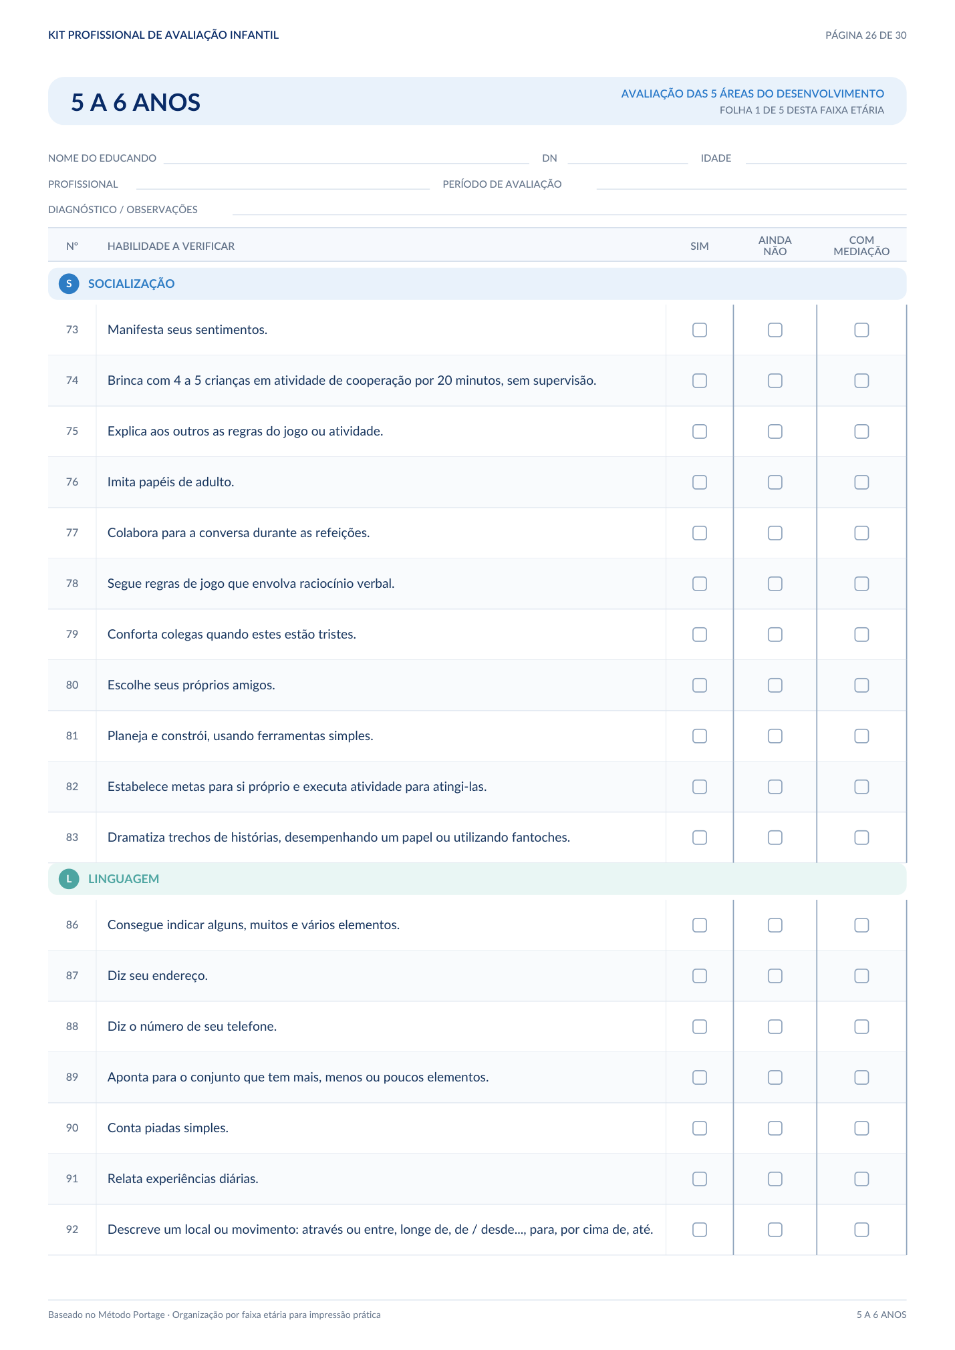Click the 5 A 6 ANOS title banner
Viewport: 955px width, 1350px height.
pos(477,102)
